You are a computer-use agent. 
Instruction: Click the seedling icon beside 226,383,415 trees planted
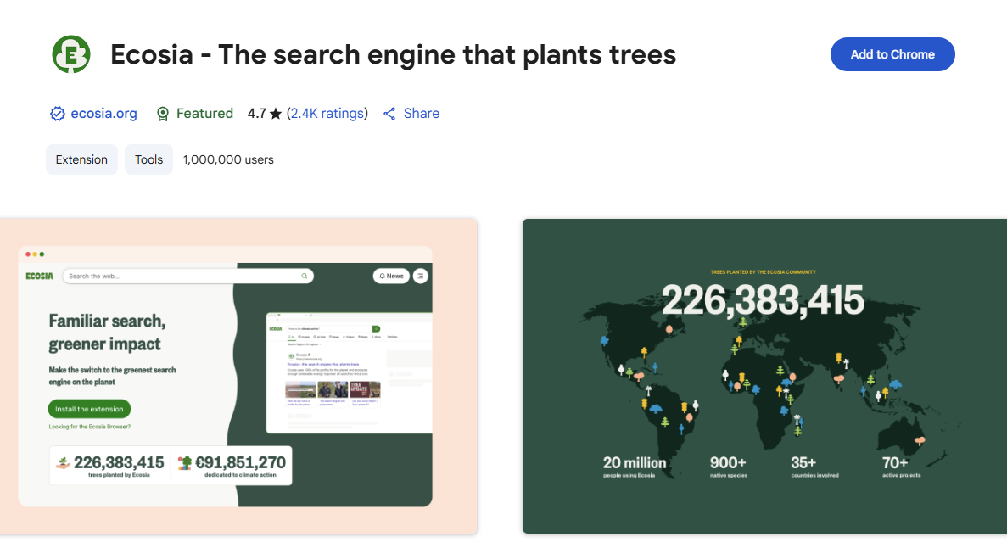63,463
